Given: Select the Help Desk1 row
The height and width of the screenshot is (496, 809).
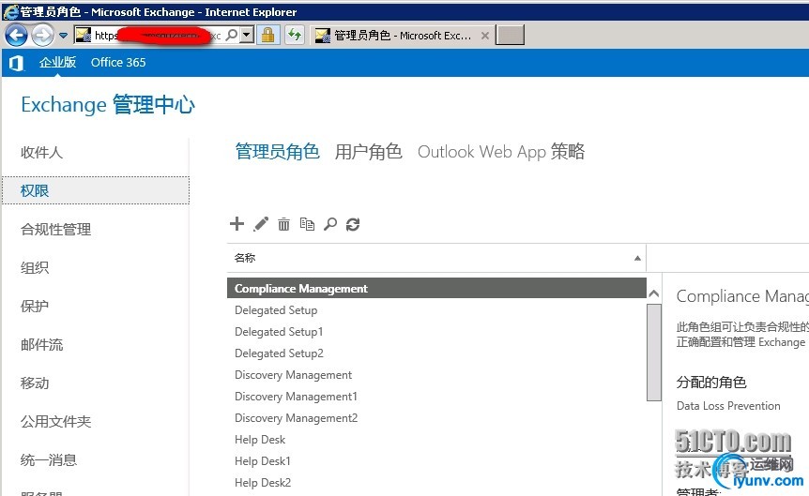Looking at the screenshot, I should (436, 461).
